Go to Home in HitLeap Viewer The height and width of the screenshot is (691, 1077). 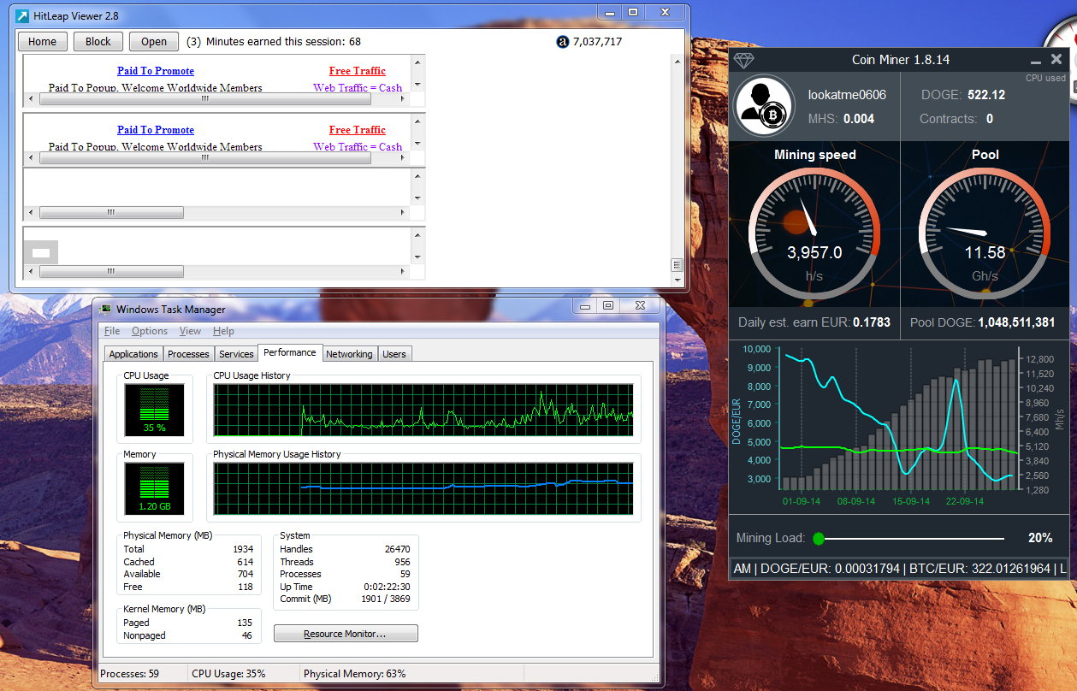point(42,41)
